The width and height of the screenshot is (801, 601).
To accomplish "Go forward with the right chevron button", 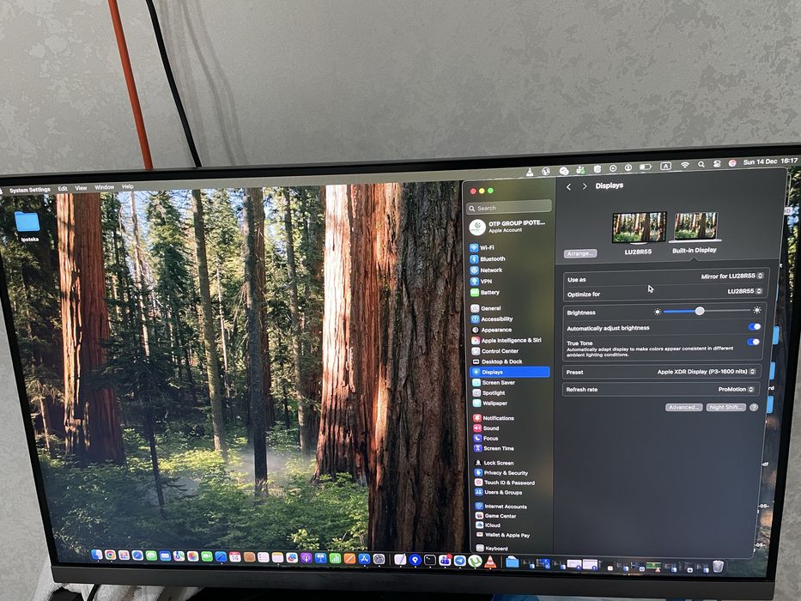I will 585,186.
